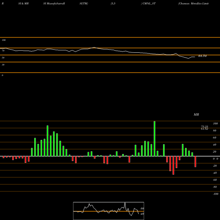Image resolution: width=220 pixels, height=220 pixels.
Task: Click the MR axis label 60
Action: click(215, 138)
